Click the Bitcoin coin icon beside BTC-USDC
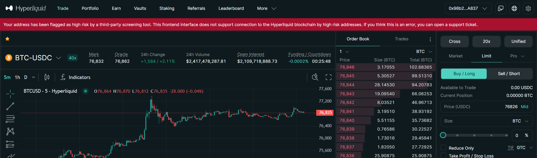The image size is (537, 158). click(x=9, y=58)
